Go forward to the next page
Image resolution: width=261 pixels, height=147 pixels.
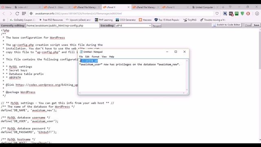tap(11, 13)
